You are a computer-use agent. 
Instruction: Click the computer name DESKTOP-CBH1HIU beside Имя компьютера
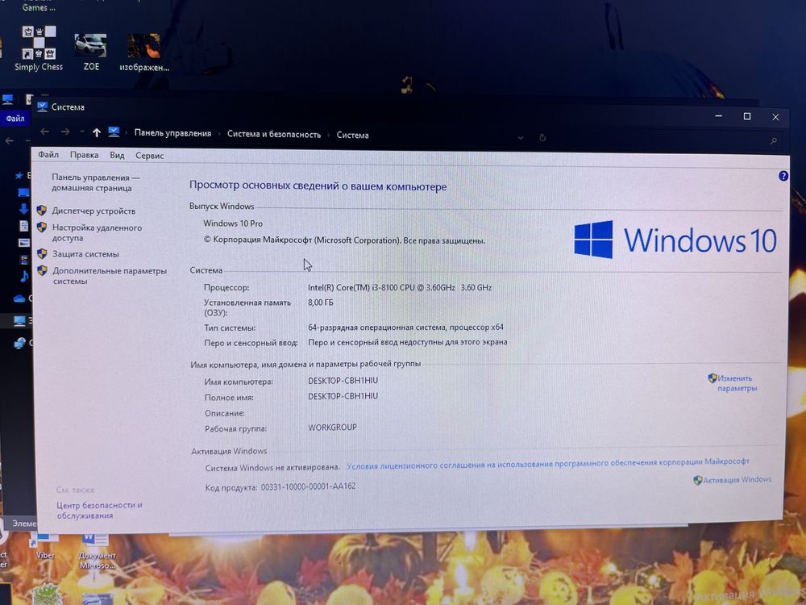343,381
